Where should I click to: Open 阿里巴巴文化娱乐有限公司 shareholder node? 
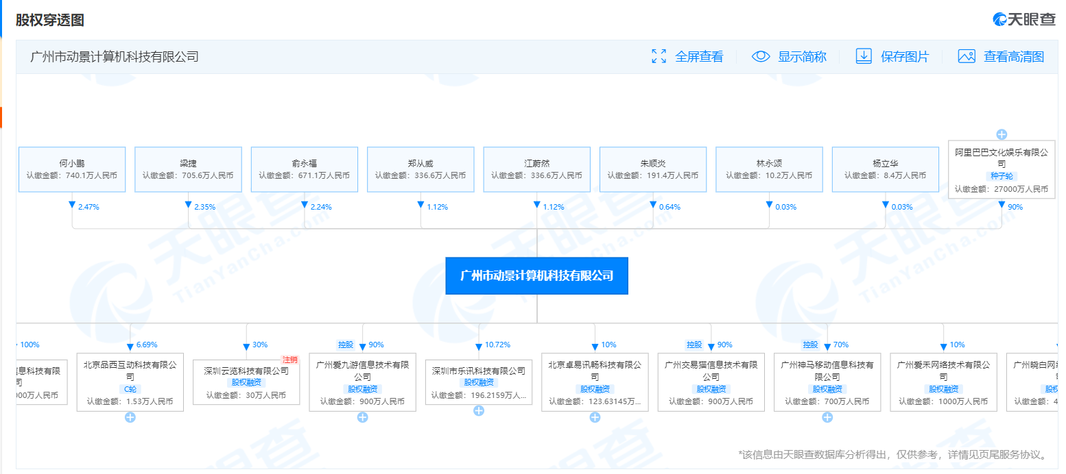(1002, 170)
